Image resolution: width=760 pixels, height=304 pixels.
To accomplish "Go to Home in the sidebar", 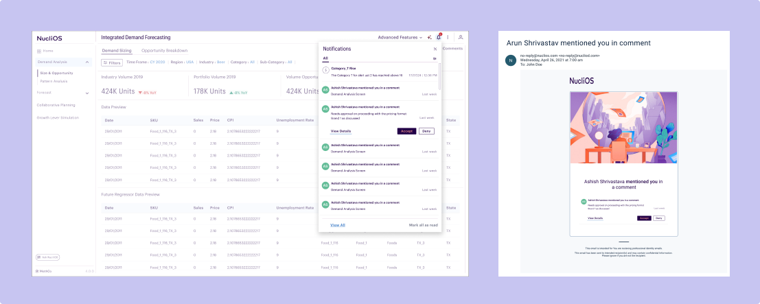I will coord(48,51).
